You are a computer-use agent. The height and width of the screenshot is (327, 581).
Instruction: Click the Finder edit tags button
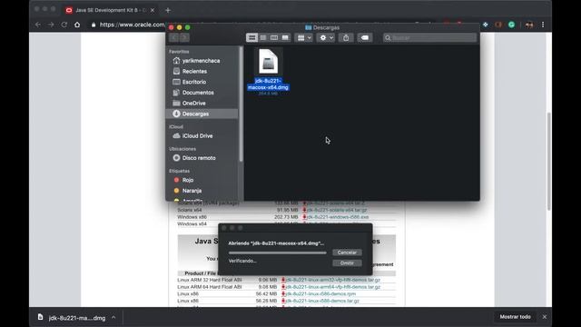coord(365,37)
